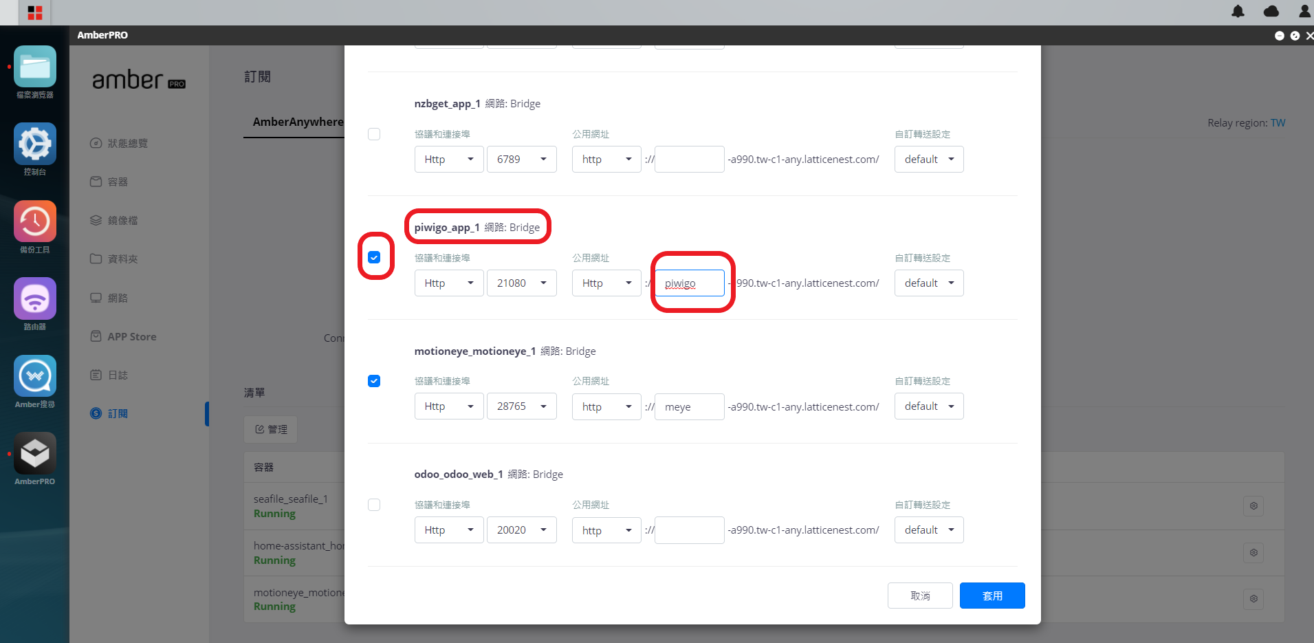Open the Amber search app icon

tap(34, 376)
